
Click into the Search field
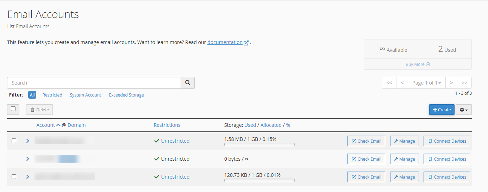[x=94, y=83]
